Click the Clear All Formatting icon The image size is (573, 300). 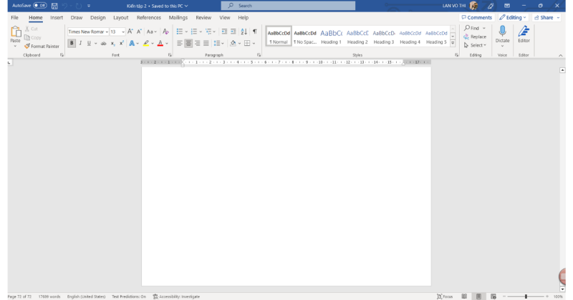point(165,32)
